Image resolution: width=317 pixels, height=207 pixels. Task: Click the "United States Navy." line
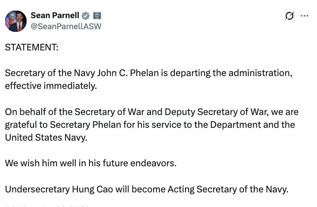click(x=46, y=137)
